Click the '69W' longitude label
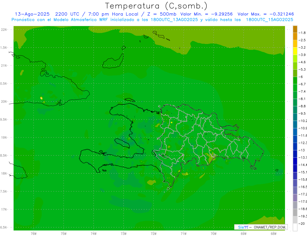Screen dimensions: 307x237 (243, 234)
